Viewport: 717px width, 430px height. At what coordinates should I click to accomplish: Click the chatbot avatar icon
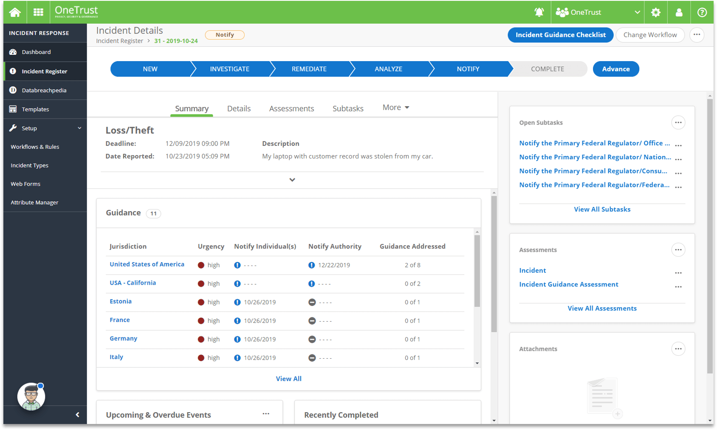[31, 397]
